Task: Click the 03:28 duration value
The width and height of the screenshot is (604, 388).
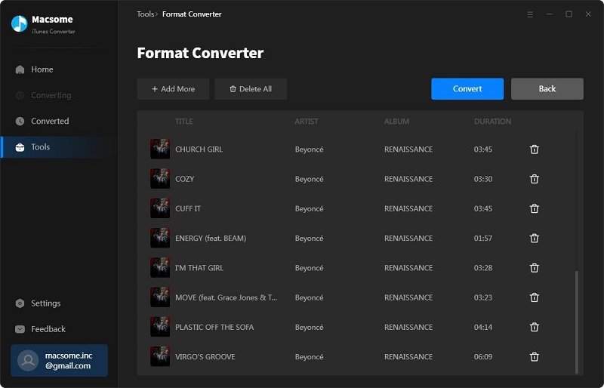Action: tap(483, 268)
